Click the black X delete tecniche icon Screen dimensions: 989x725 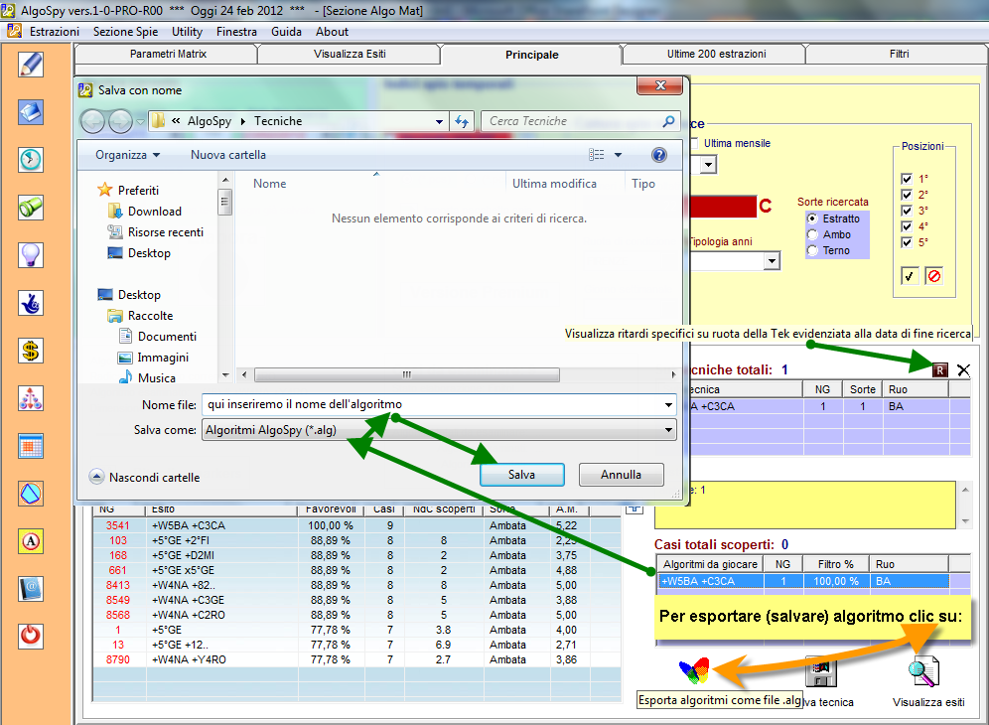(x=963, y=370)
